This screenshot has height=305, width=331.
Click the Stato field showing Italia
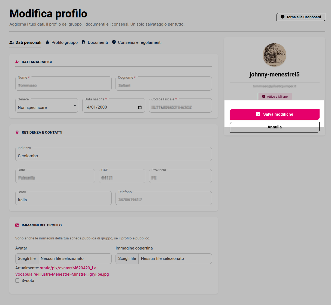[63, 198]
